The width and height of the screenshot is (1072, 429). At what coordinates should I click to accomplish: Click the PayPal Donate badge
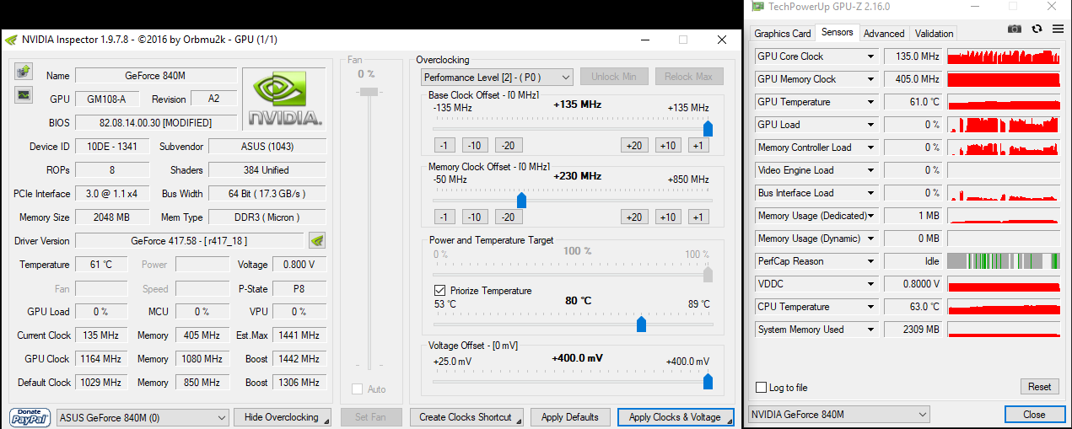coord(30,417)
